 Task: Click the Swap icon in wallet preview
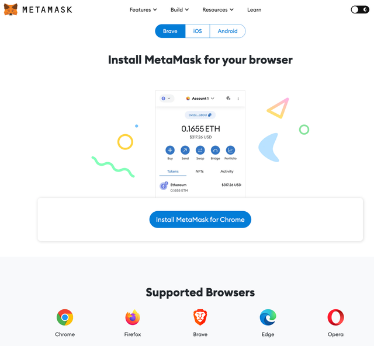pyautogui.click(x=200, y=151)
